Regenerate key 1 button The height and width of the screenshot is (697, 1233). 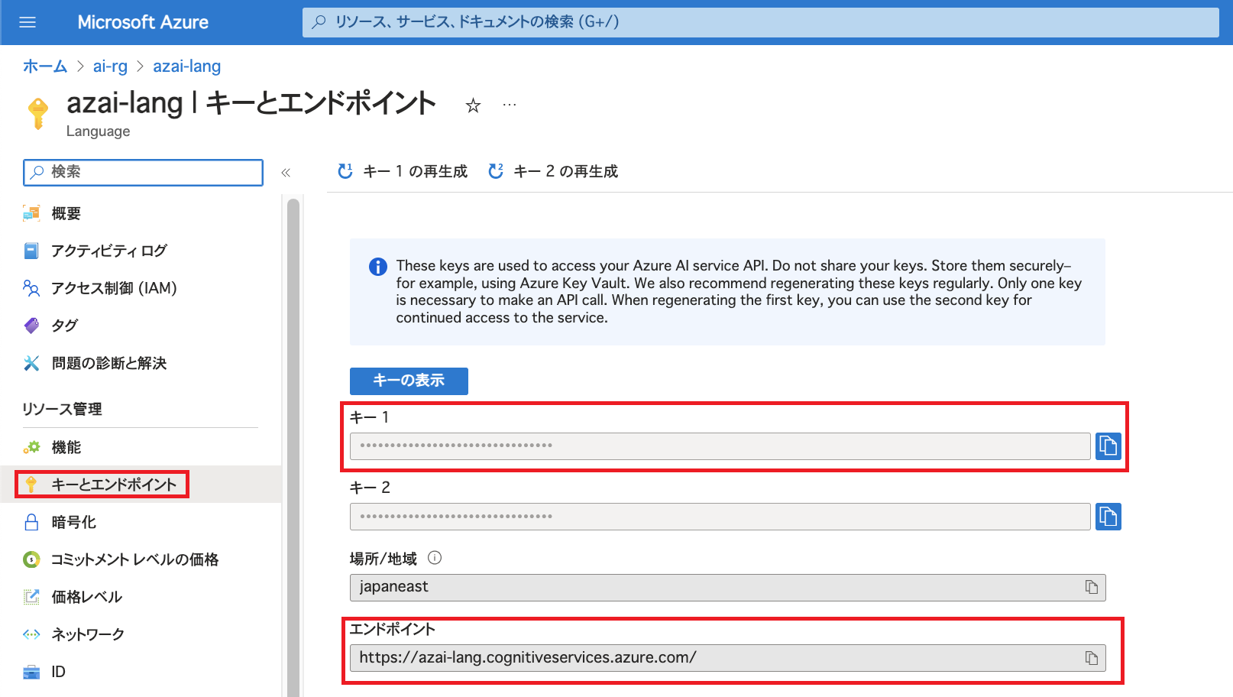coord(403,171)
